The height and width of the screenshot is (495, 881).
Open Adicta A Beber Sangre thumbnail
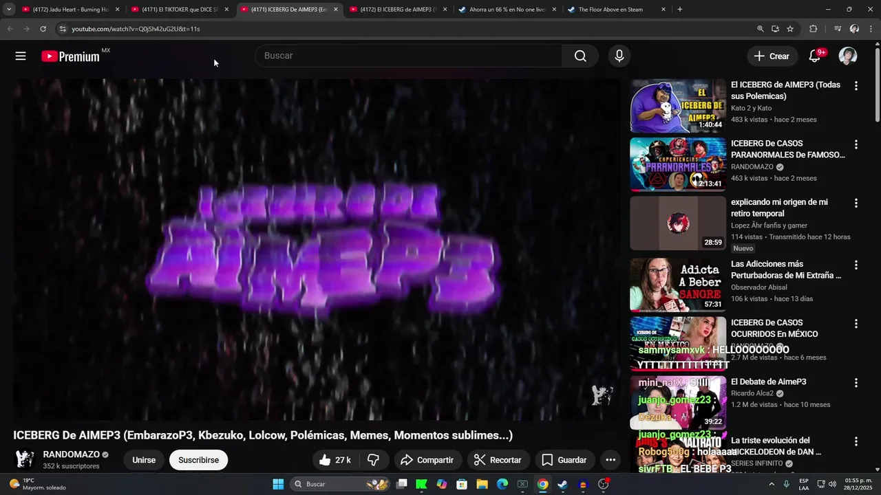678,285
